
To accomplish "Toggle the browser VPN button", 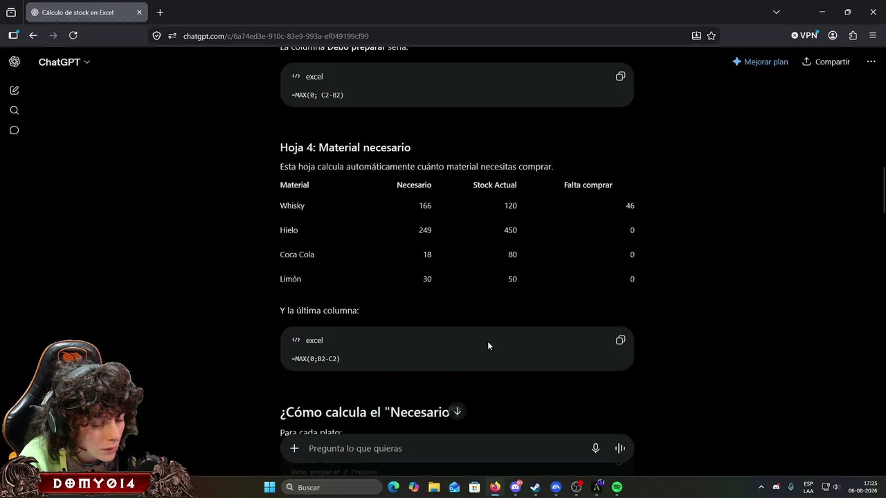I will pos(805,35).
